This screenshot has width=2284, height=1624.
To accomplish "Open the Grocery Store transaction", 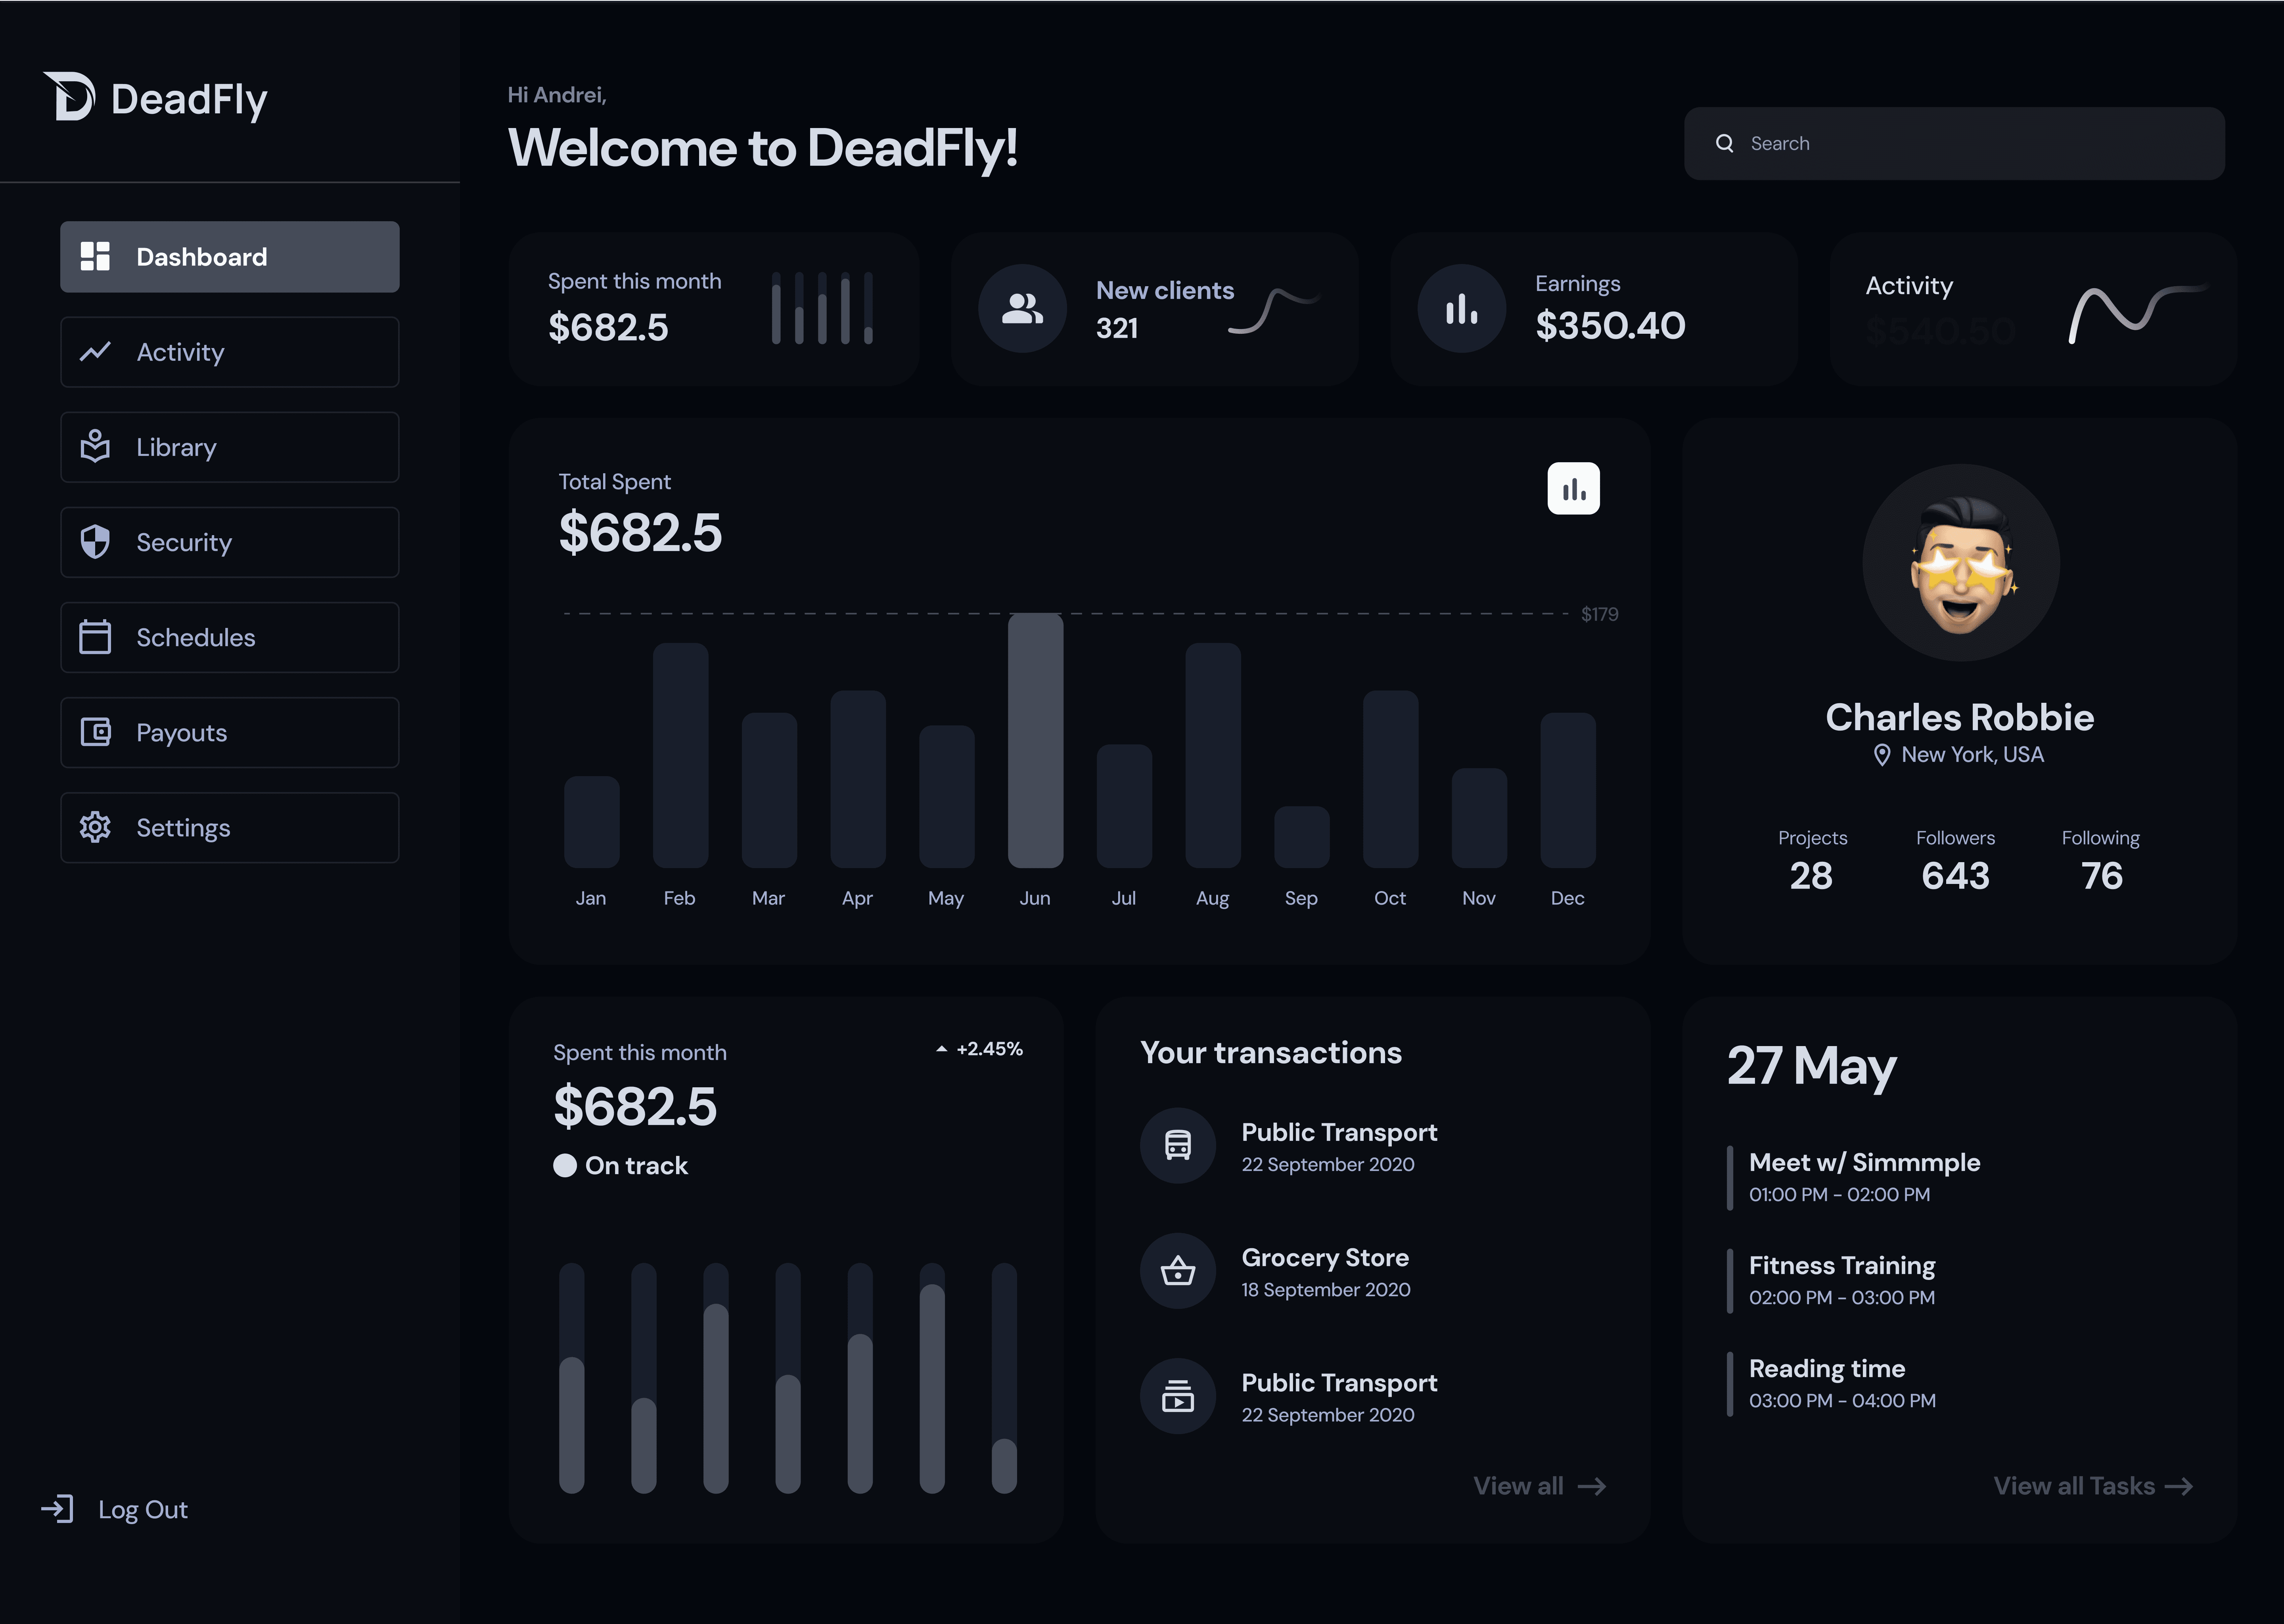I will coord(1276,1271).
